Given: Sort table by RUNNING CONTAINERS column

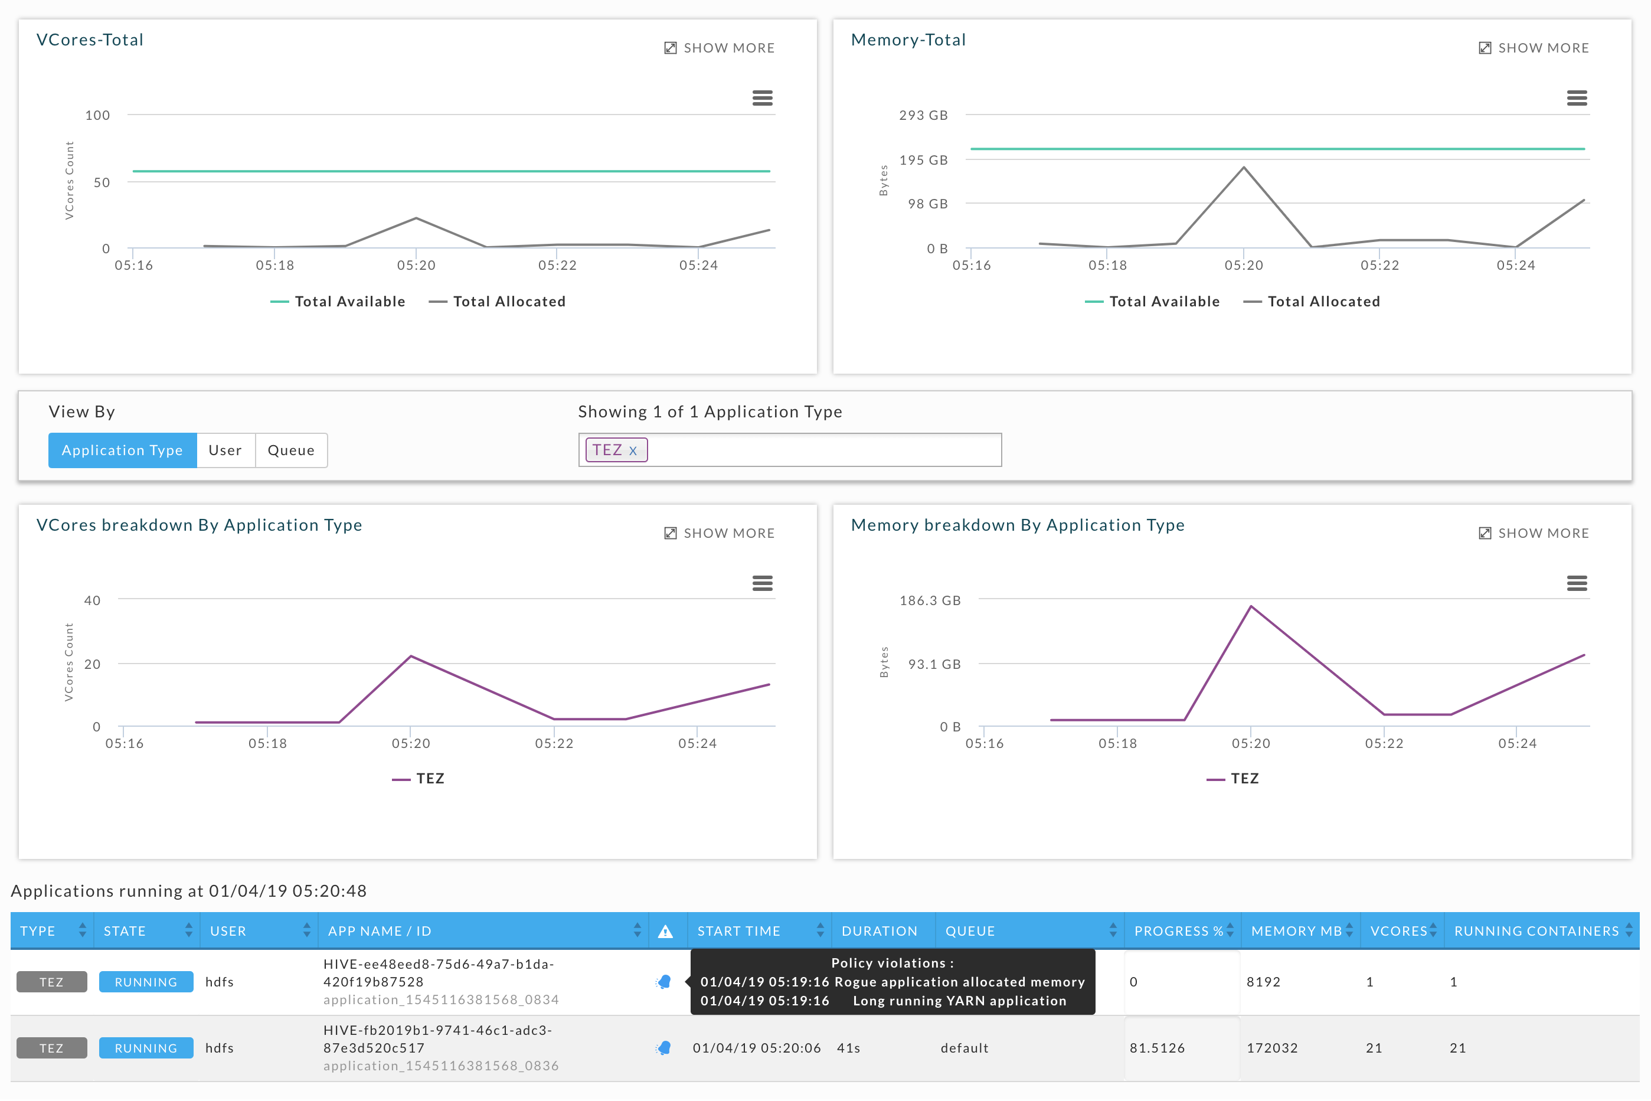Looking at the screenshot, I should pyautogui.click(x=1541, y=930).
